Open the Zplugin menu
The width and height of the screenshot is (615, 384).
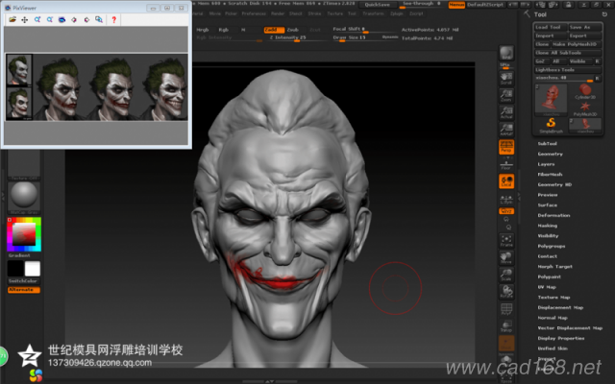[396, 13]
